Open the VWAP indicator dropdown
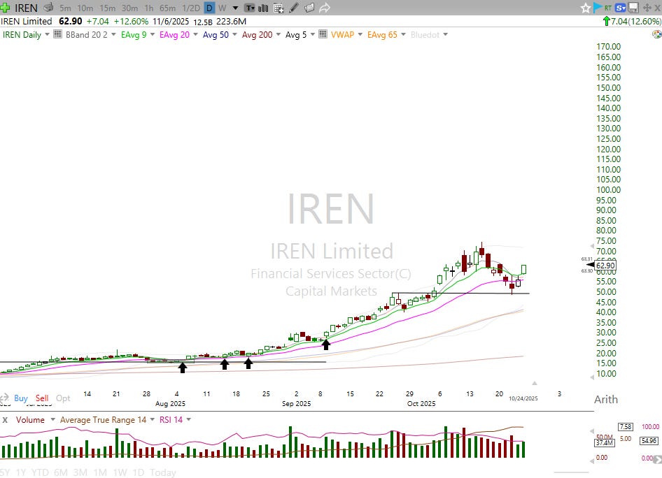 coord(360,34)
